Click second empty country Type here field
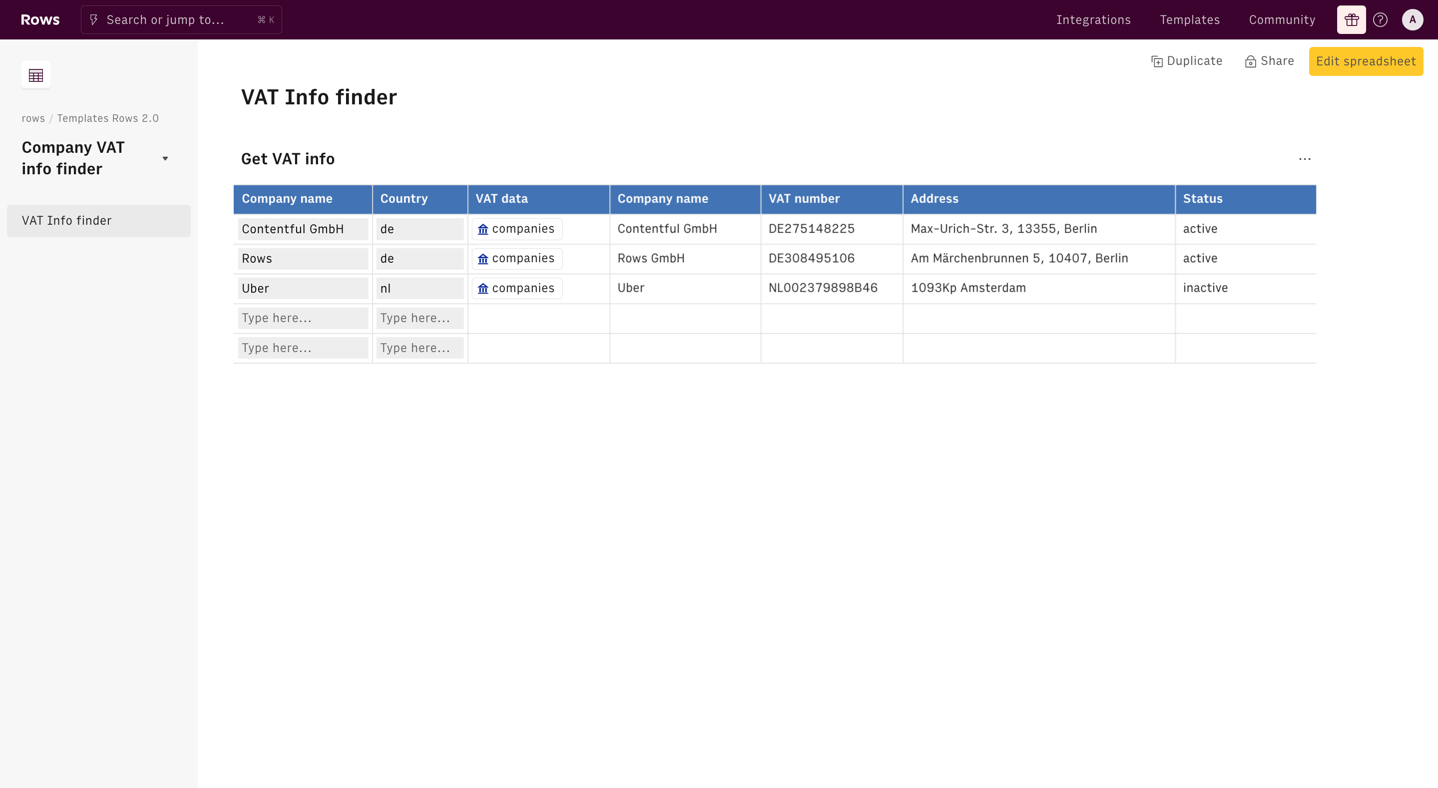The image size is (1438, 788). pos(420,348)
